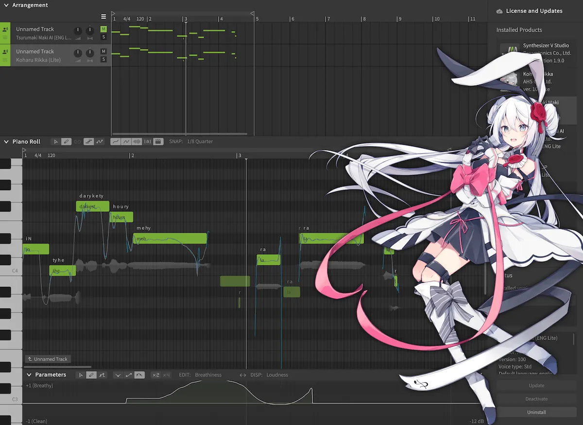The image size is (583, 425).
Task: Click voice icon of Koharu Rikka track
Action: (5, 51)
